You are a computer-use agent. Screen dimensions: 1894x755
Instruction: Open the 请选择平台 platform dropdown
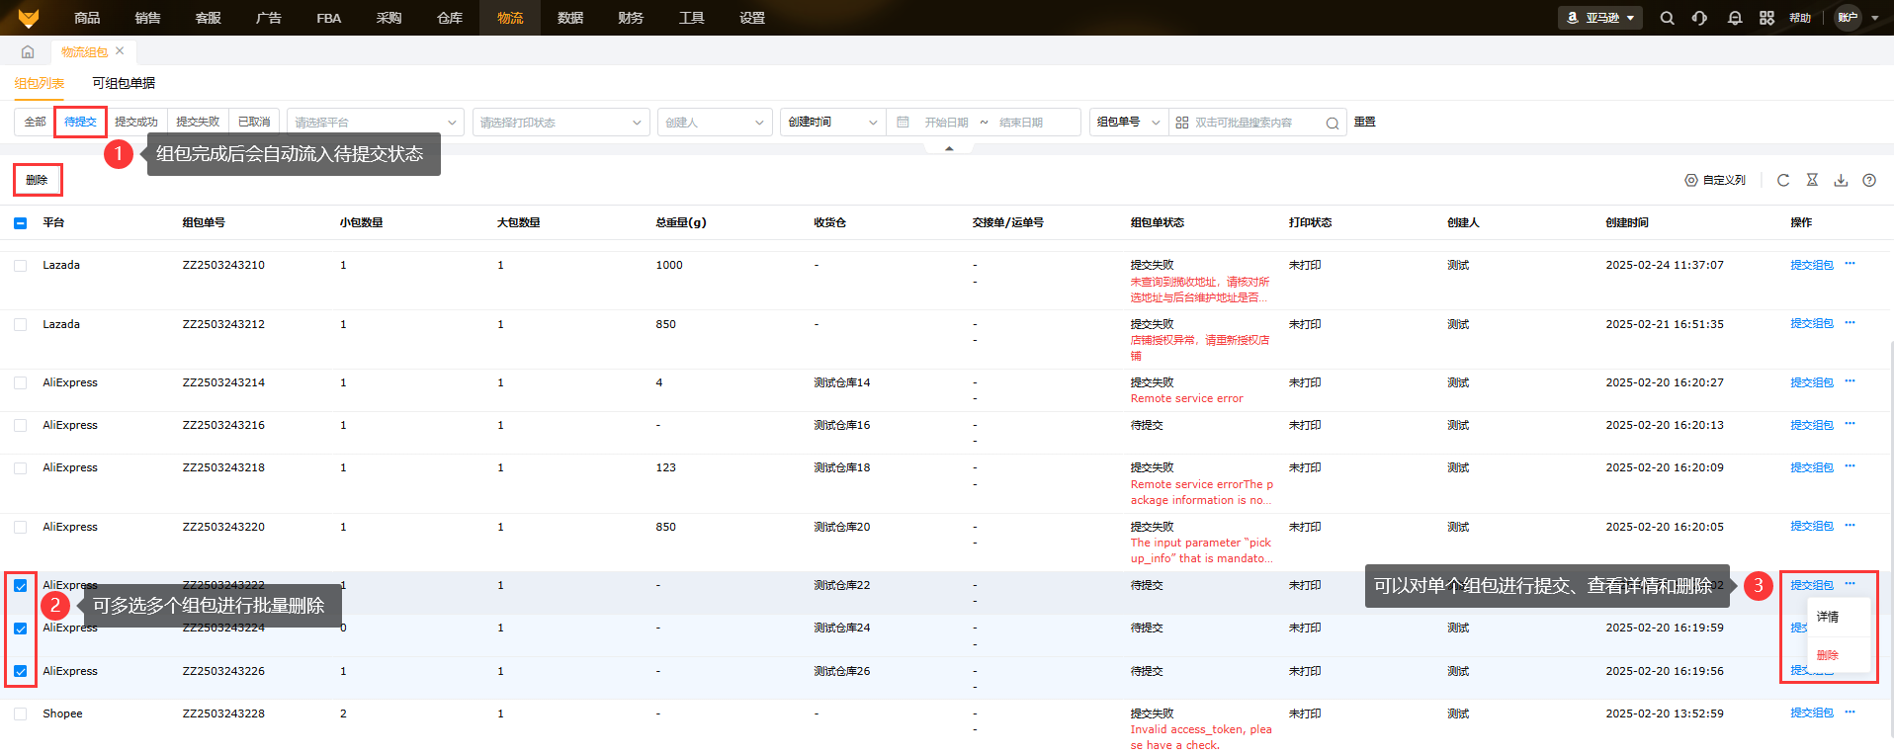pyautogui.click(x=375, y=123)
